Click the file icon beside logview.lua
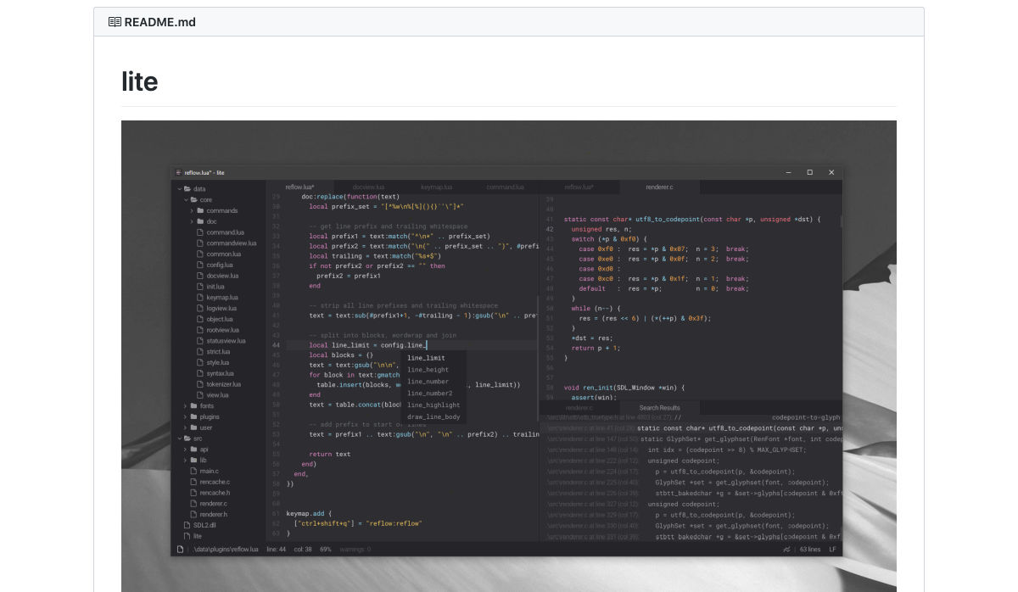Screen dimensions: 1018x592 200,308
